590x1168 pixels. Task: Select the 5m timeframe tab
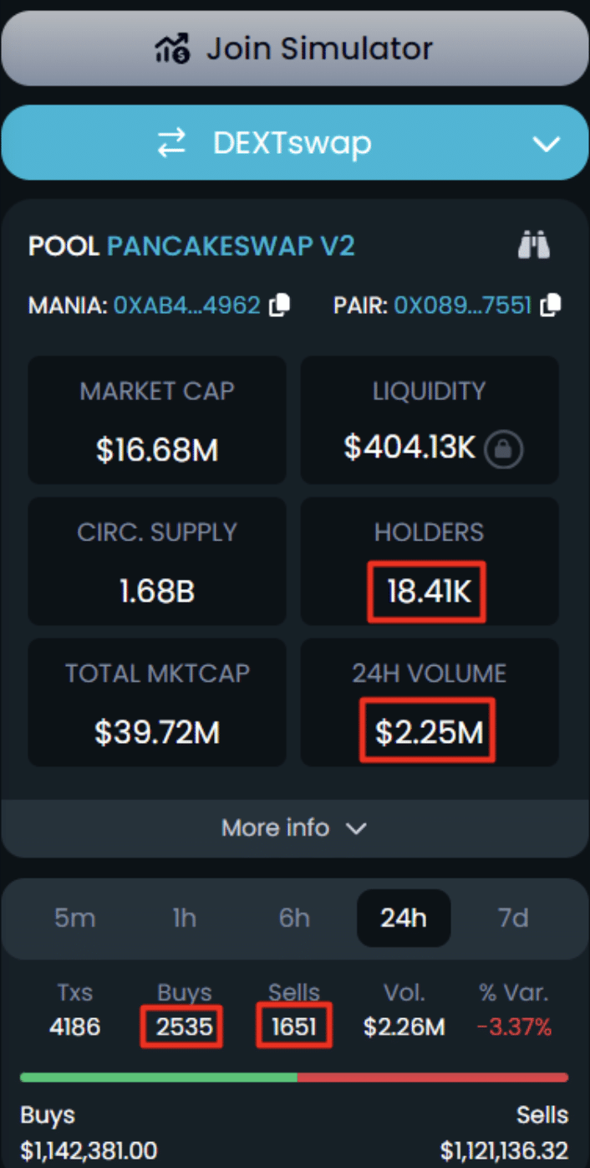click(75, 918)
